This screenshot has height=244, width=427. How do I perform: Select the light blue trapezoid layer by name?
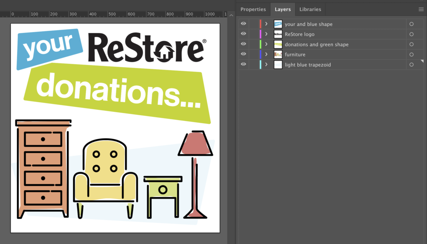click(308, 64)
